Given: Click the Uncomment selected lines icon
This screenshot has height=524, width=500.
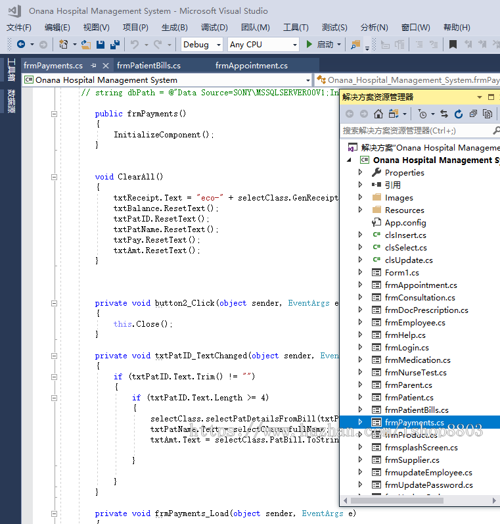Looking at the screenshot, I should point(434,45).
